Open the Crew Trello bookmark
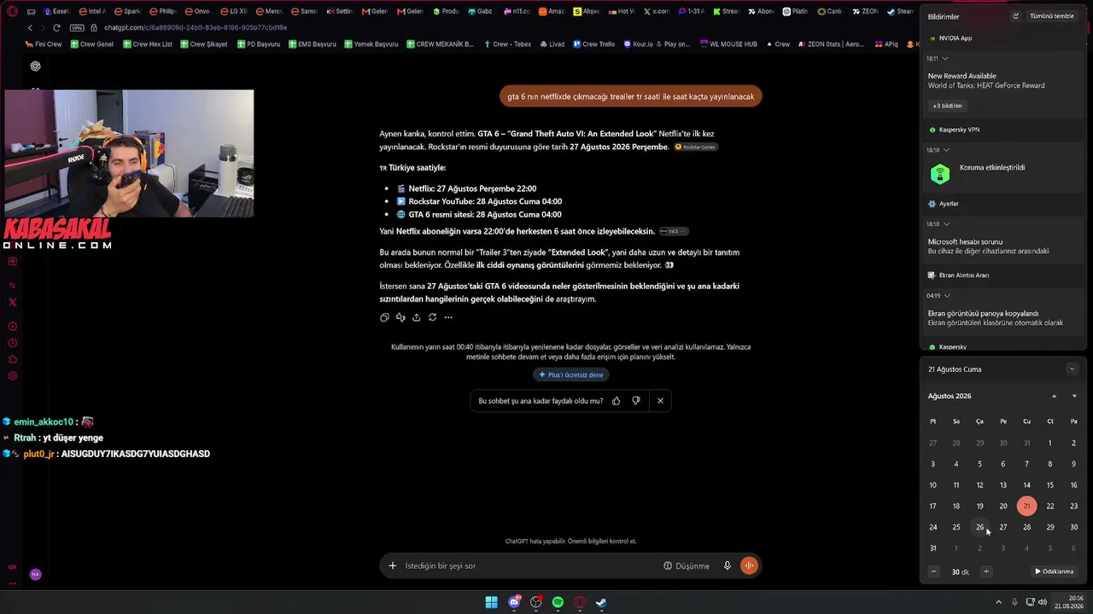This screenshot has width=1093, height=614. coord(594,43)
